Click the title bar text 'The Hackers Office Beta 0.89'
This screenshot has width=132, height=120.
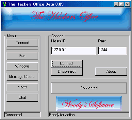36,4
